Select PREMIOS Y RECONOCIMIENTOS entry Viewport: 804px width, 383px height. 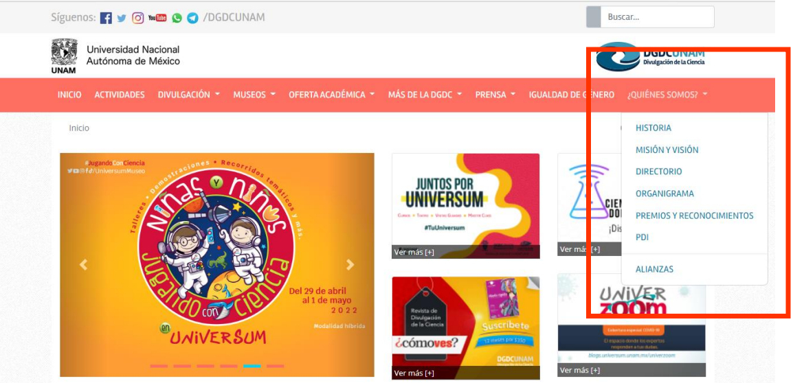[694, 216]
